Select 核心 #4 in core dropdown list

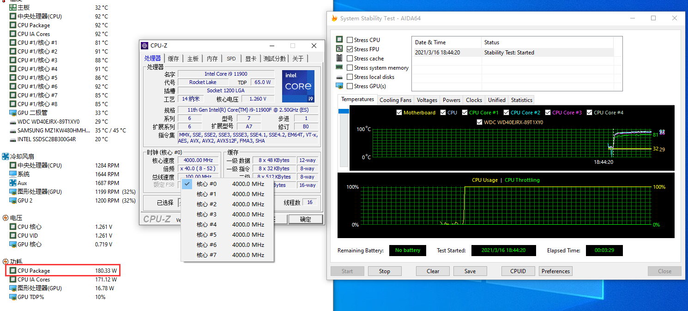[x=228, y=224]
